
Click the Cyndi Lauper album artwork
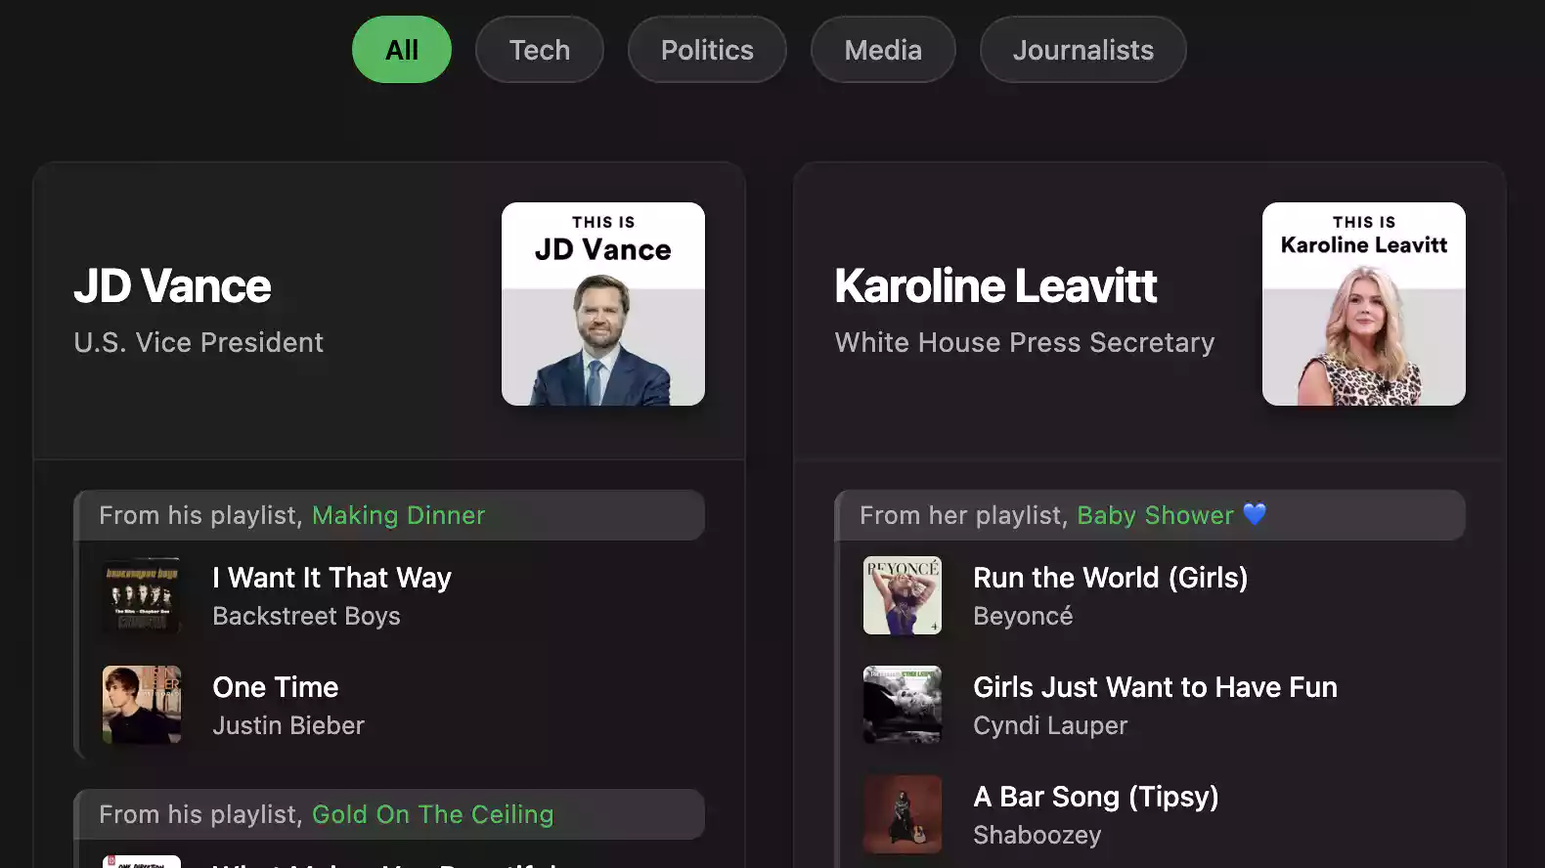coord(902,705)
